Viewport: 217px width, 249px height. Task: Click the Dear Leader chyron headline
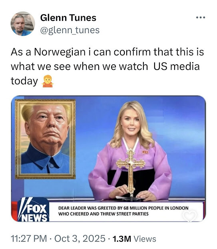(123, 211)
